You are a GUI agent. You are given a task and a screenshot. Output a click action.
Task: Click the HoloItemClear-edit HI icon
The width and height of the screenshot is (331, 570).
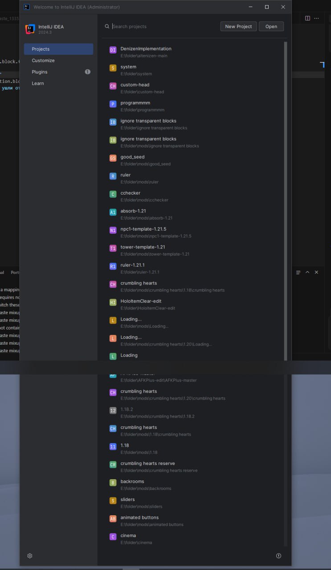[113, 302]
